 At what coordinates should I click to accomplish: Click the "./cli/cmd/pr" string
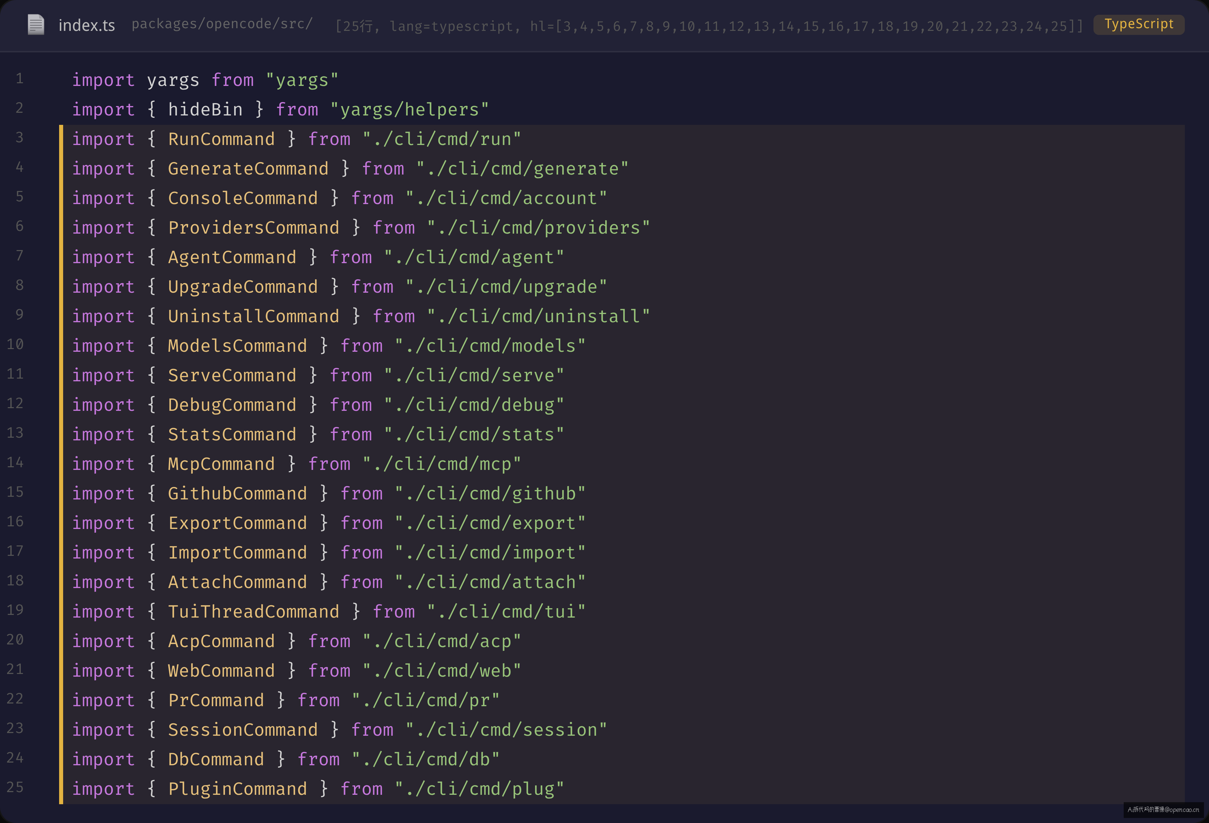426,700
